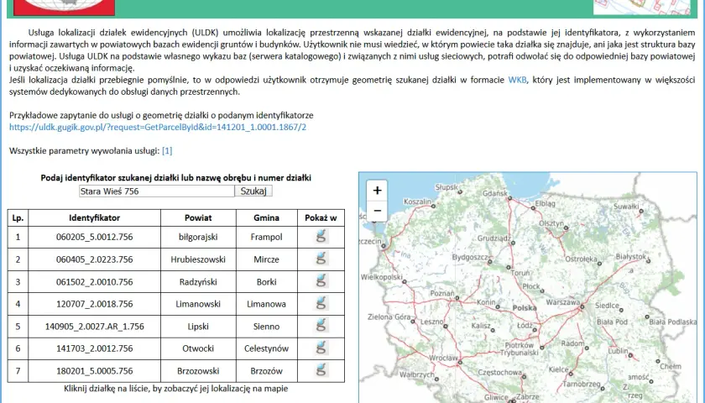Click Zielona Góra on the map

pos(389,317)
